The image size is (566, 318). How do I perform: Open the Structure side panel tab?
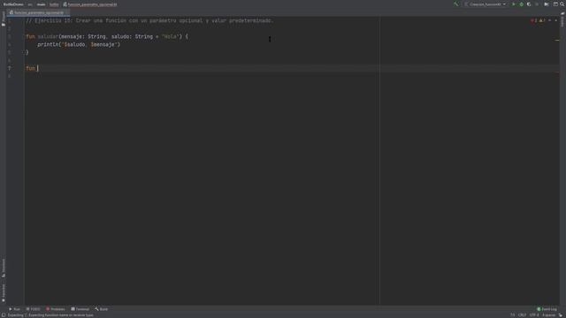click(x=4, y=268)
